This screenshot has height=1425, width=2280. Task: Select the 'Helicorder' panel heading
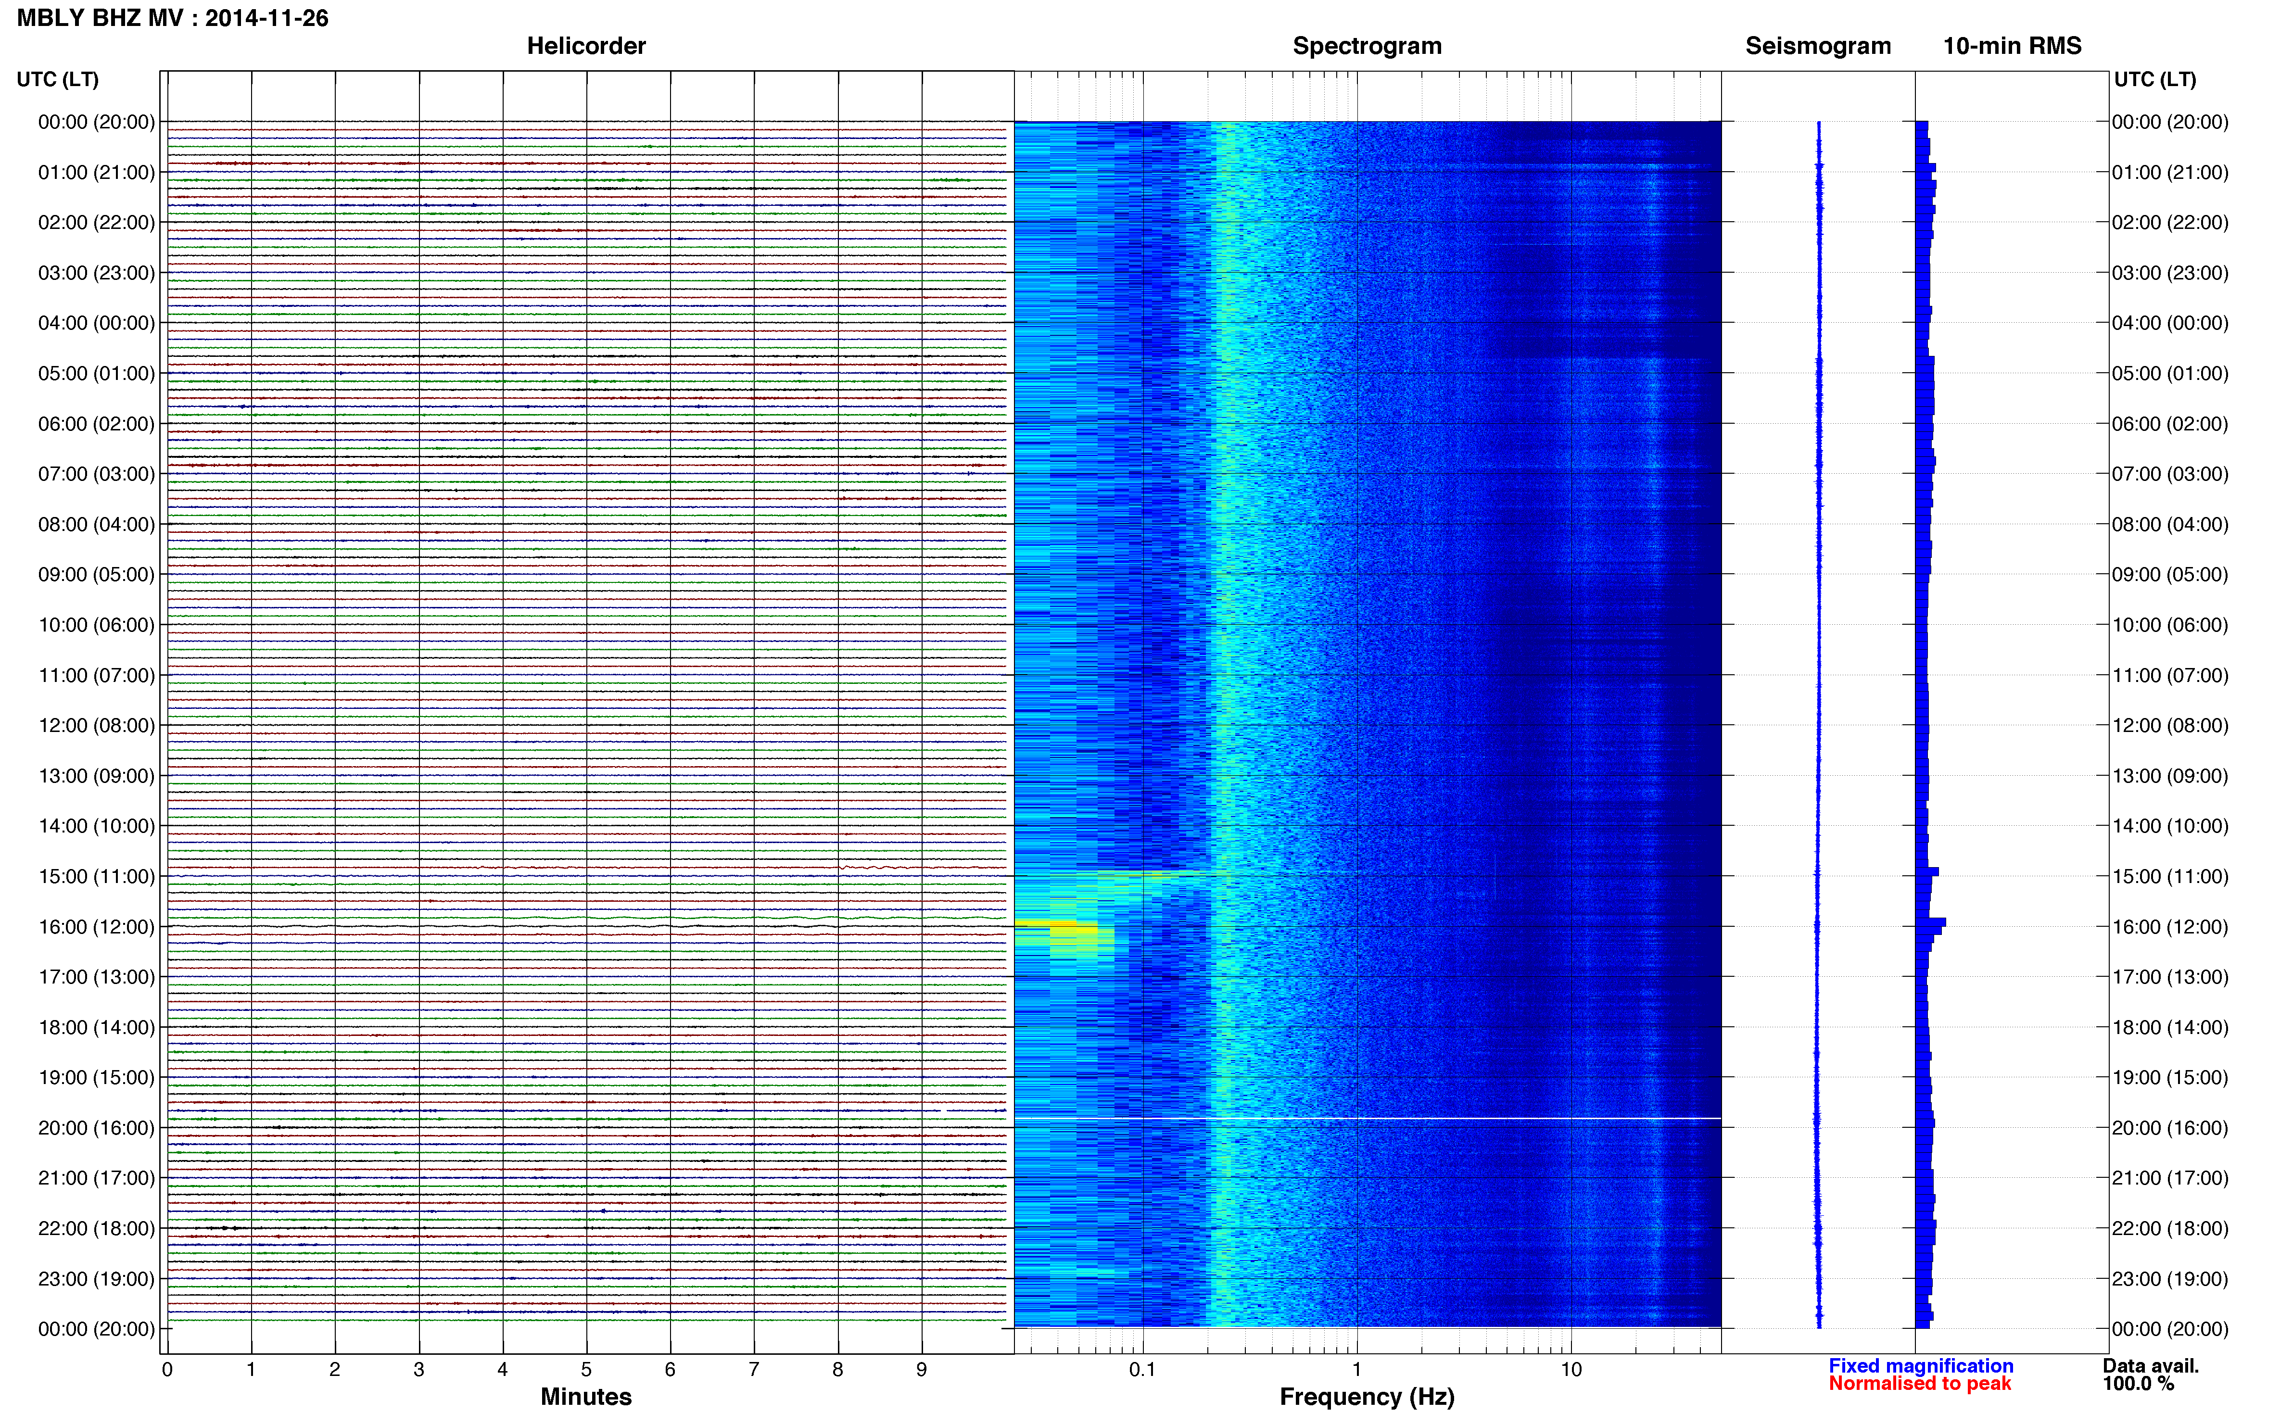pyautogui.click(x=585, y=46)
